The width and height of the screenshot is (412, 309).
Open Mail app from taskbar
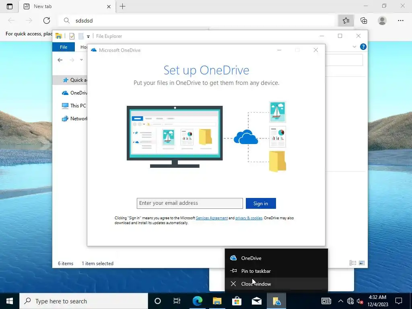click(256, 301)
